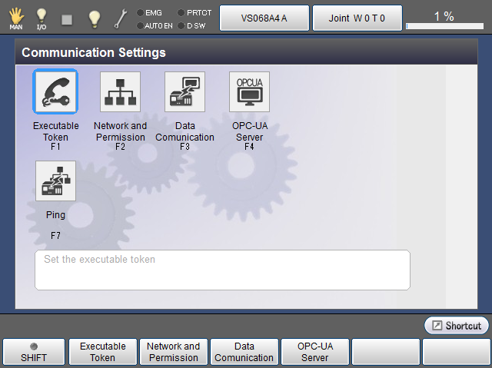Click the second light bulb icon

coord(94,18)
